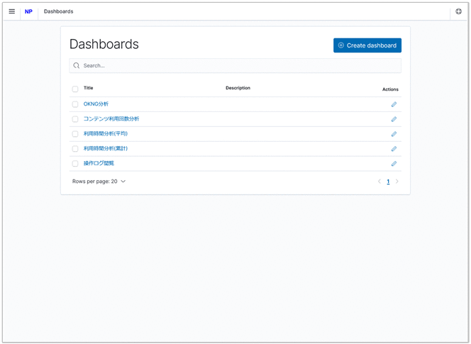471x344 pixels.
Task: Click the Dashboards breadcrumb
Action: pyautogui.click(x=58, y=11)
